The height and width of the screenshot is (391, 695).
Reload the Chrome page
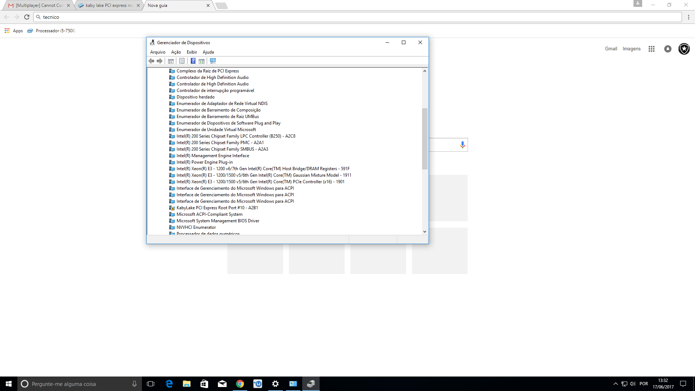click(x=27, y=17)
